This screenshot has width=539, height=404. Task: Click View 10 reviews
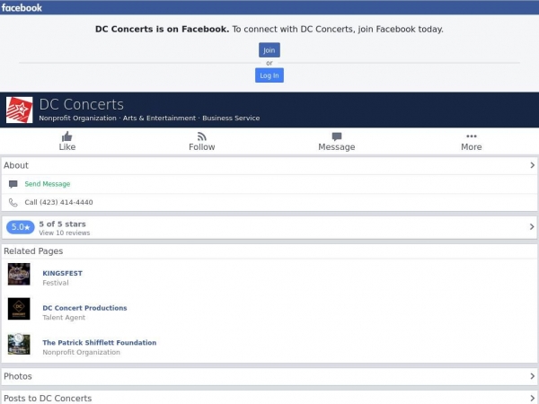(x=65, y=233)
